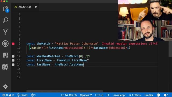
Task: Click the Live Share participants count icon
Action: [x=33, y=95]
